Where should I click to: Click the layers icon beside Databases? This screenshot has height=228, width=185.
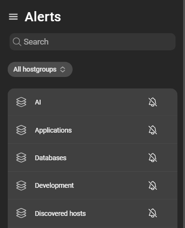click(x=21, y=158)
